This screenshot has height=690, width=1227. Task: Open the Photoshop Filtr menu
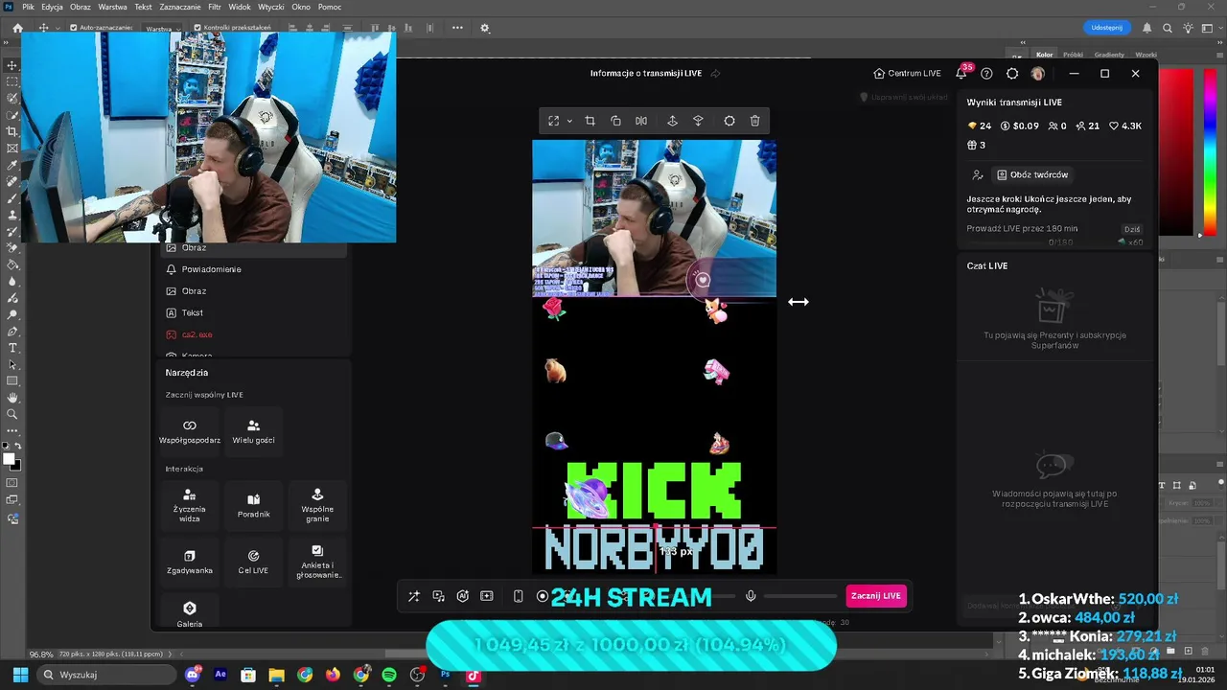click(215, 7)
